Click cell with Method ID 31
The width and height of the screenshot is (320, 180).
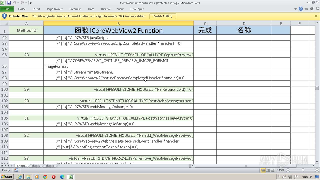(26, 118)
